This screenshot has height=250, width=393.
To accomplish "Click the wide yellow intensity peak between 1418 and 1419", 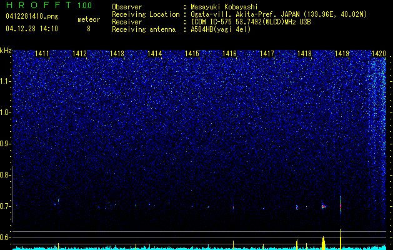I will tap(323, 243).
